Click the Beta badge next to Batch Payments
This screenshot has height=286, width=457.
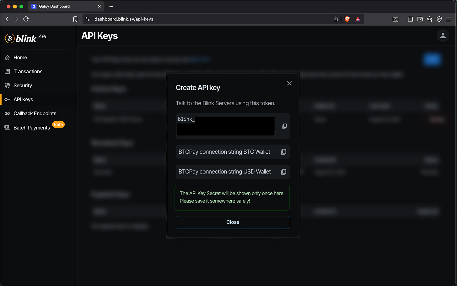coord(58,124)
